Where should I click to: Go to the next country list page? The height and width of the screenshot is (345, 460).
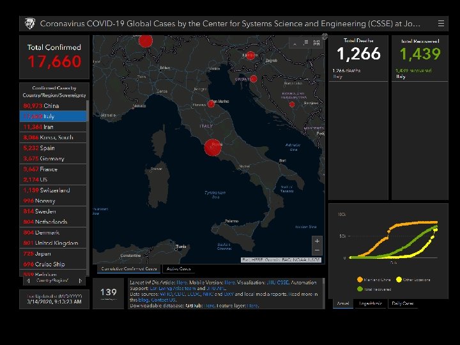(80, 280)
